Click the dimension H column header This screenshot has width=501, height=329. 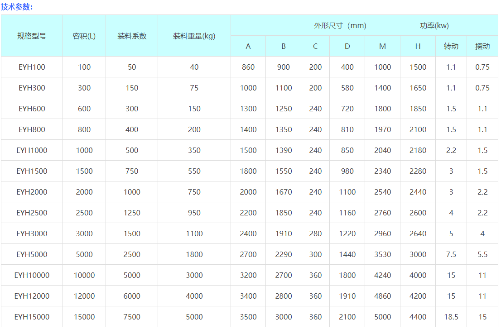click(x=418, y=46)
